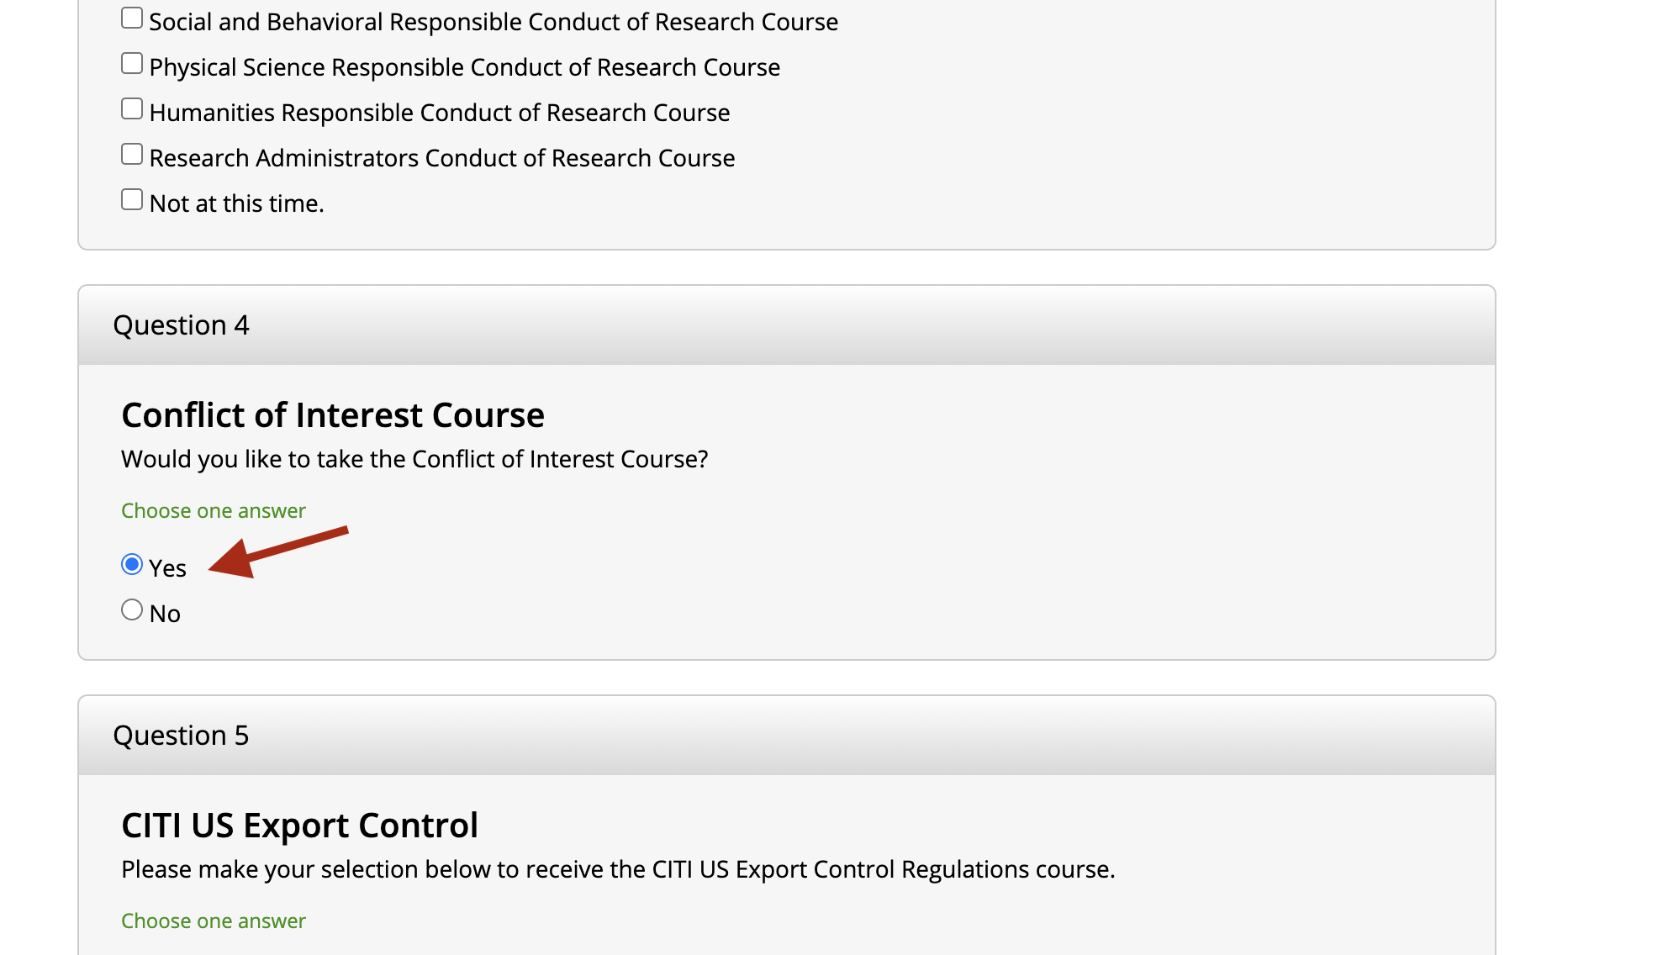Choose the No radio button for Conflict of Interest
The height and width of the screenshot is (955, 1668).
132,609
